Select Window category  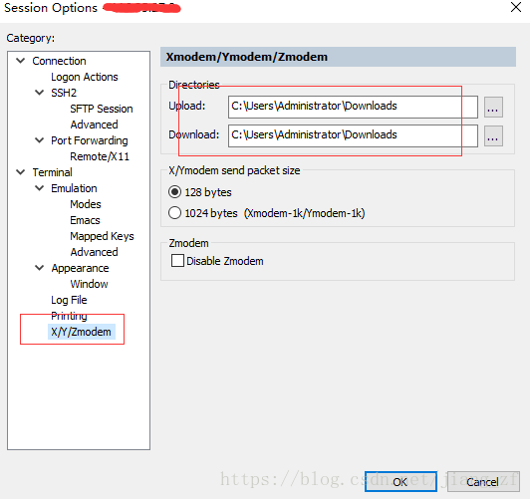[x=89, y=284]
